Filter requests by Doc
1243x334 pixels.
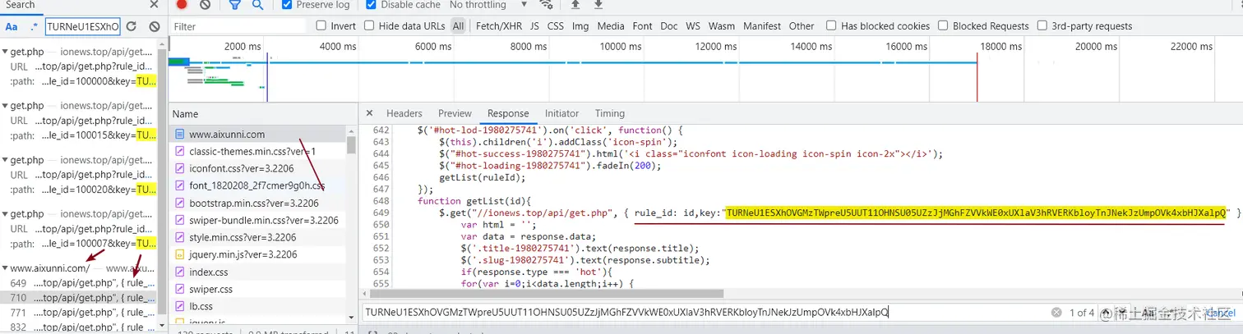coord(669,26)
